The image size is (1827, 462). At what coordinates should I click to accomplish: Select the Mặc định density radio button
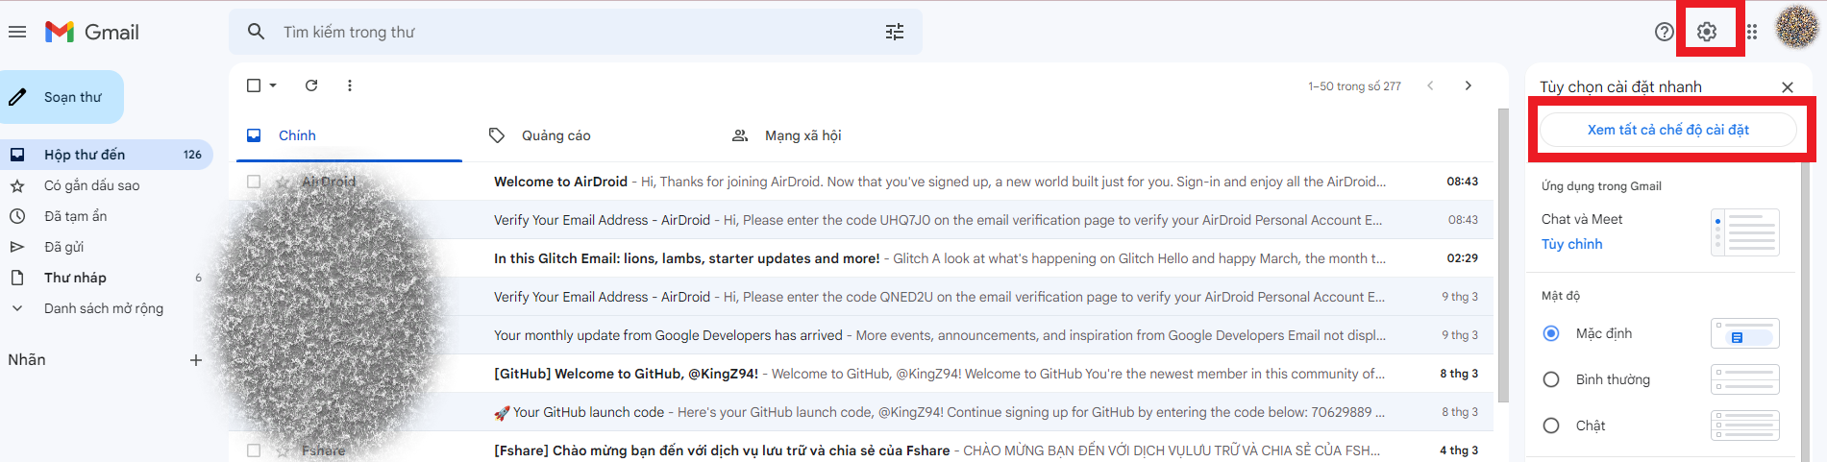click(x=1551, y=333)
